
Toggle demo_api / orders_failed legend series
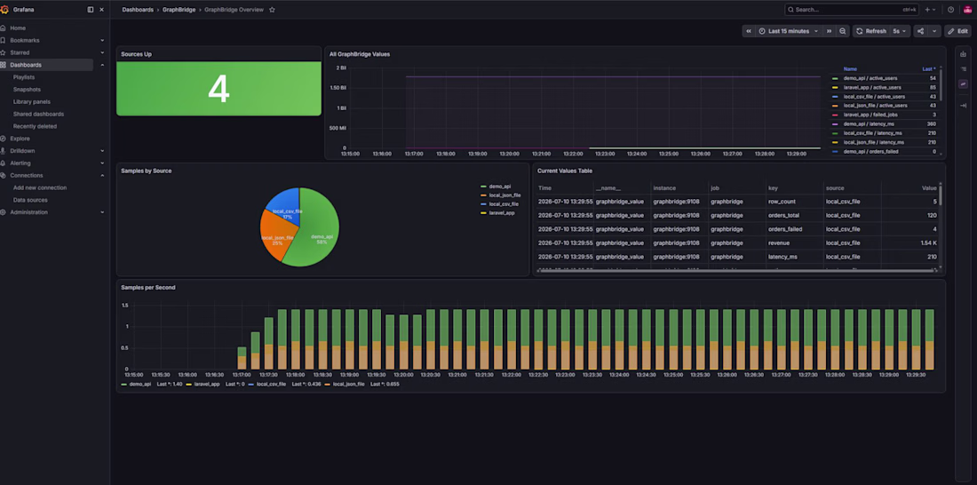click(x=870, y=152)
